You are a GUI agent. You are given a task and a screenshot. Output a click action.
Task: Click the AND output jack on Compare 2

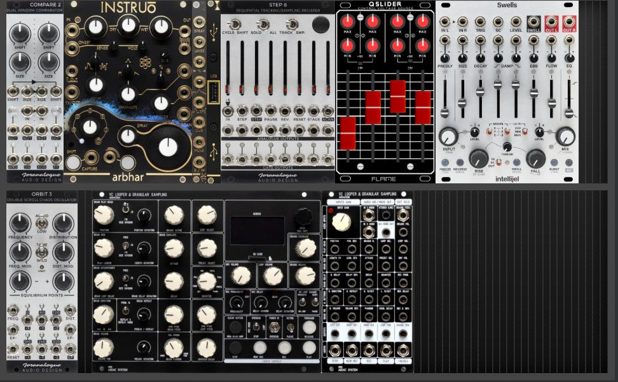tap(13, 159)
